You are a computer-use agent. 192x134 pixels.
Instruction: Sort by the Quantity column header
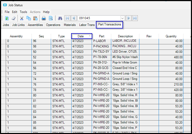(171, 36)
